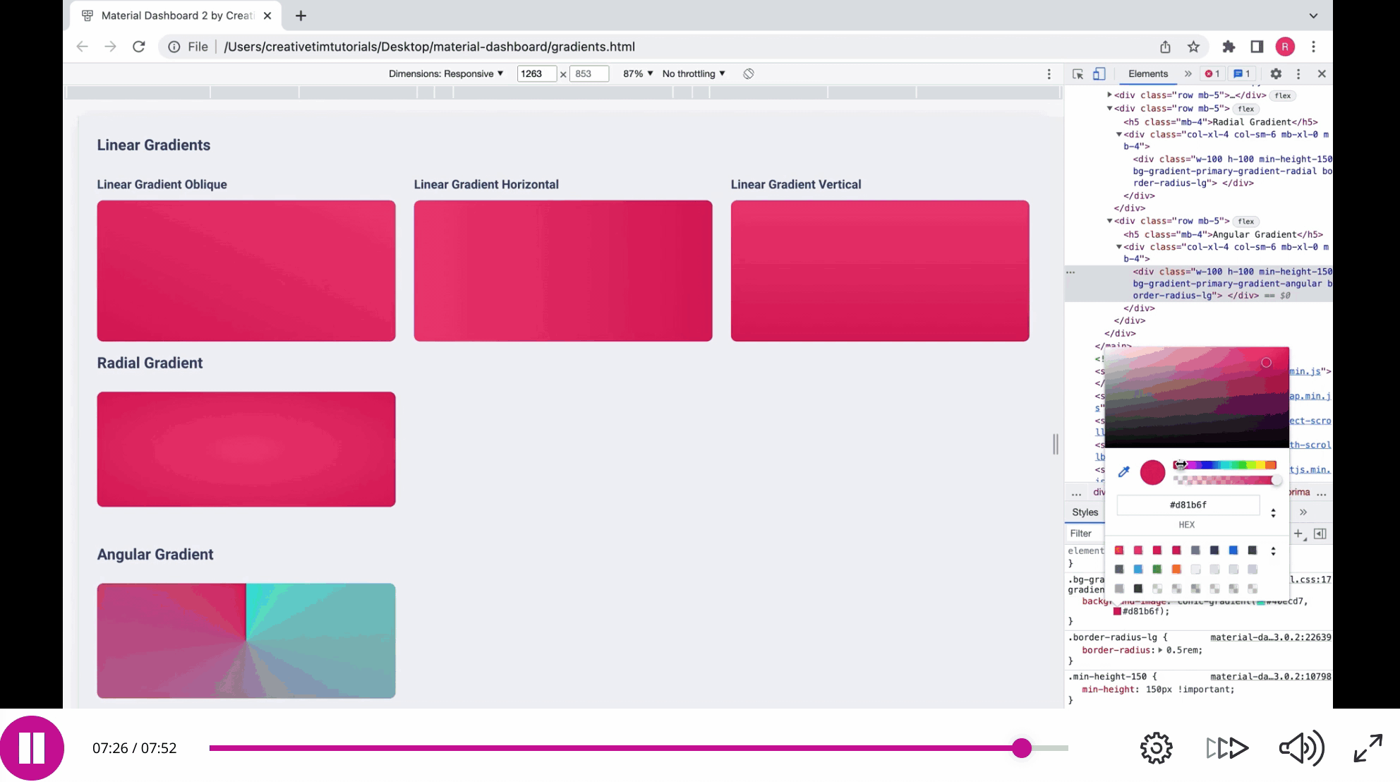1400x782 pixels.
Task: Select the Styles tab
Action: pyautogui.click(x=1085, y=512)
